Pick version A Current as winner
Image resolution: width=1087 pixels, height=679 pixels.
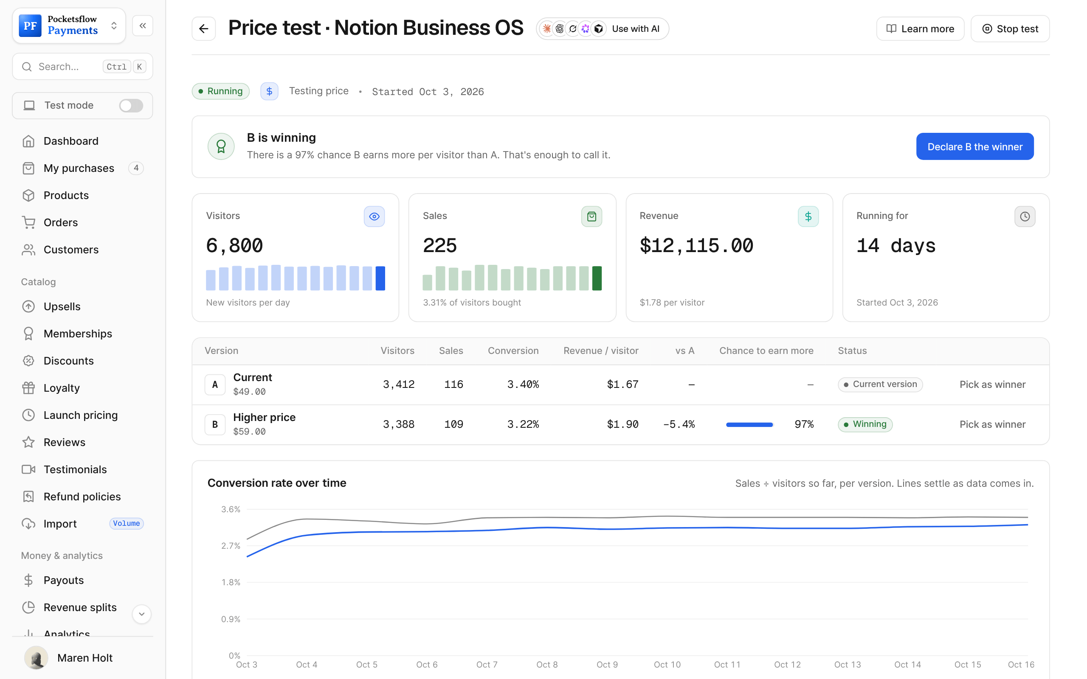(992, 384)
